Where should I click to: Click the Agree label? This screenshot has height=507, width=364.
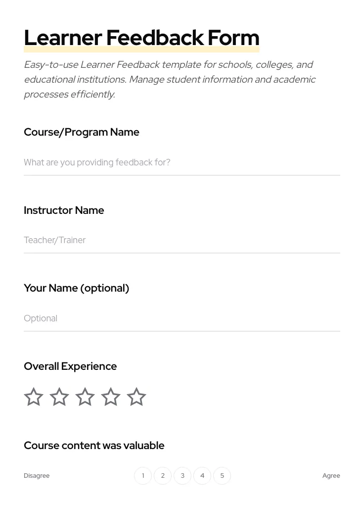pyautogui.click(x=331, y=475)
